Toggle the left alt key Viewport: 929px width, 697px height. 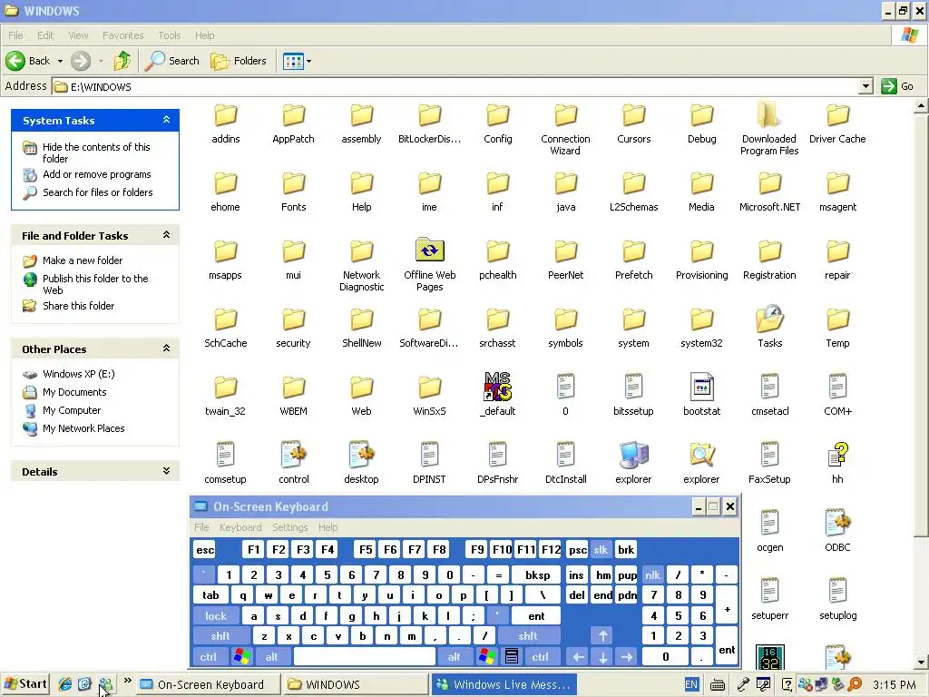pos(271,656)
